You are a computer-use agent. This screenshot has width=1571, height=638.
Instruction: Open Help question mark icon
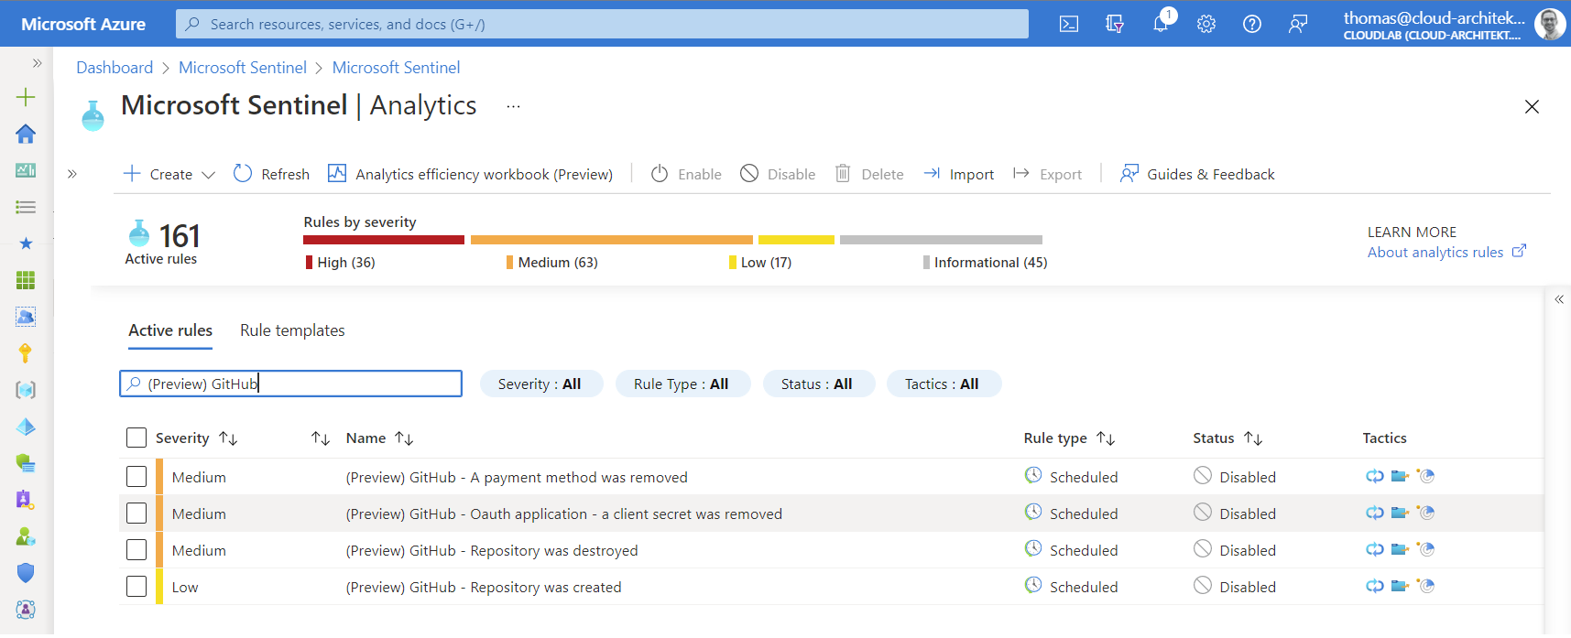click(1252, 24)
